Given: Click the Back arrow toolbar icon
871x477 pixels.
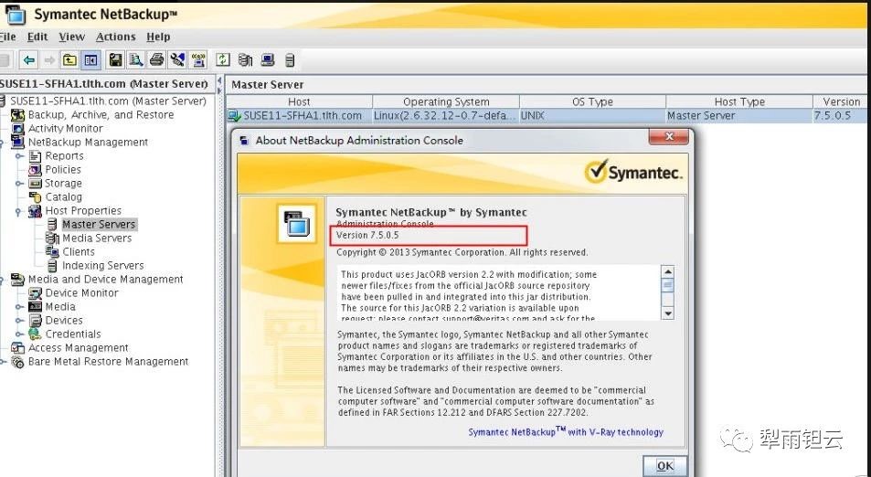Looking at the screenshot, I should (x=29, y=60).
